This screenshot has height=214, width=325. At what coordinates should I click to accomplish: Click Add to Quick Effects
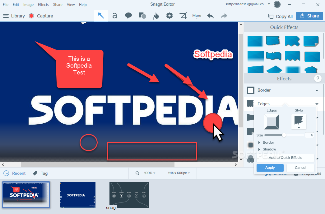click(x=285, y=158)
